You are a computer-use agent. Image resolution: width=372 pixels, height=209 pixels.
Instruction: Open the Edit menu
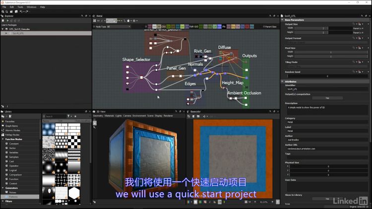coord(11,7)
